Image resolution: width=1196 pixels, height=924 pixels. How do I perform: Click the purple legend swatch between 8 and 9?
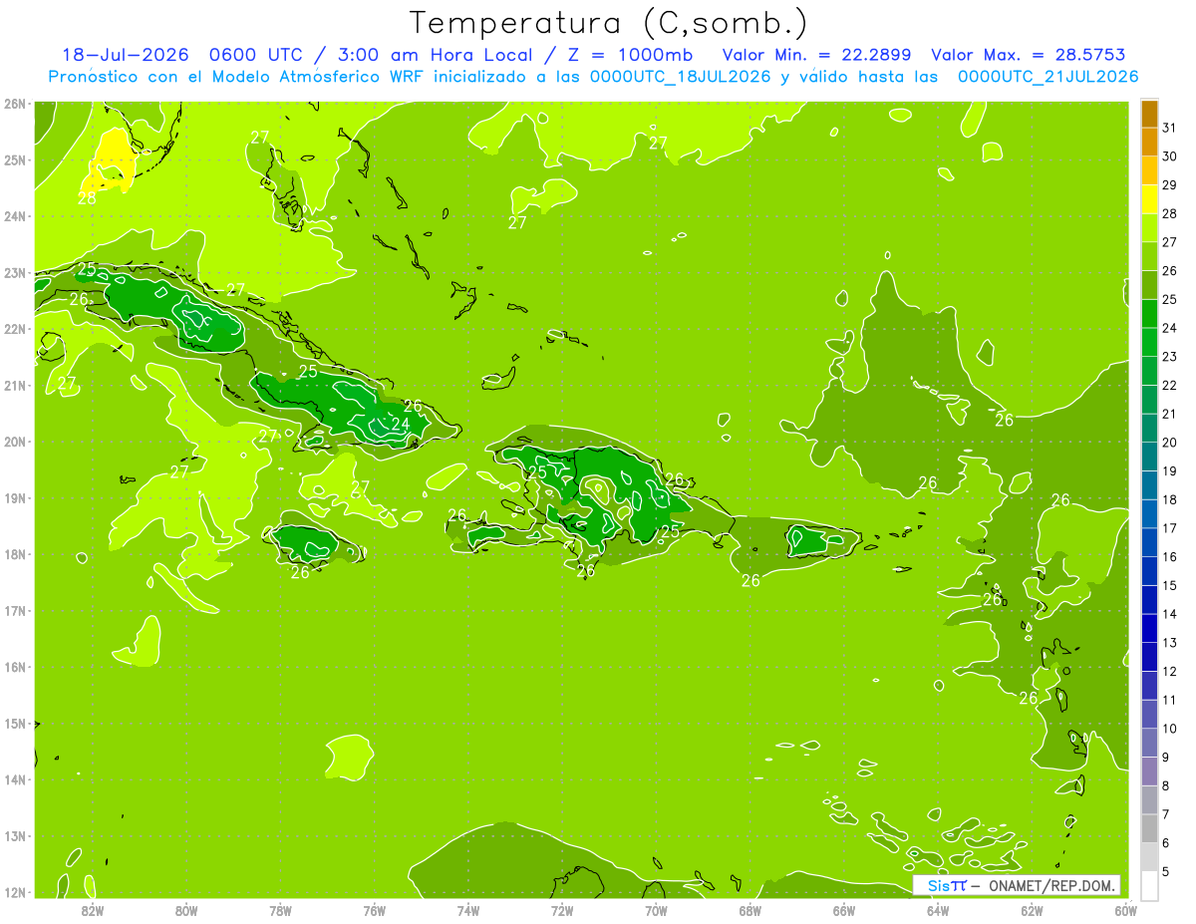[x=1149, y=771]
